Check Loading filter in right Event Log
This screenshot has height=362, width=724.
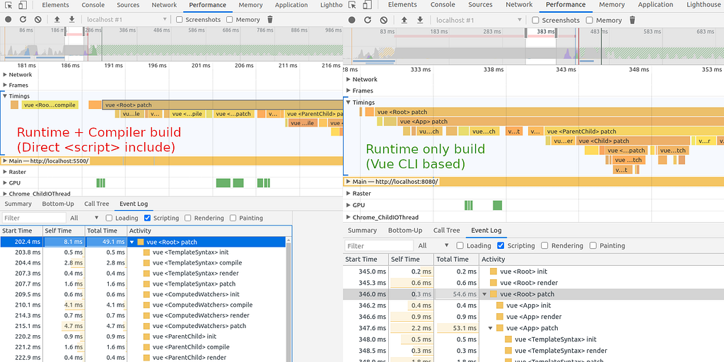(x=460, y=245)
